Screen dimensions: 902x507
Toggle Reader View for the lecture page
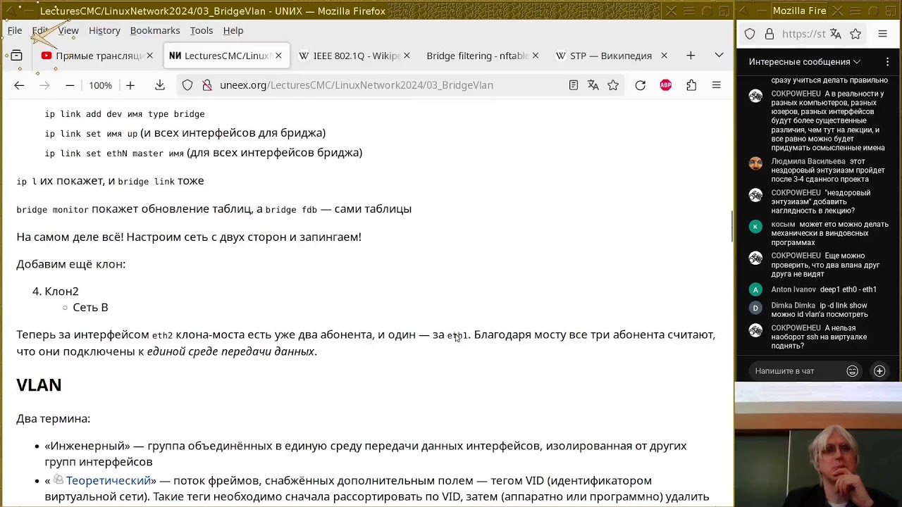pos(574,85)
